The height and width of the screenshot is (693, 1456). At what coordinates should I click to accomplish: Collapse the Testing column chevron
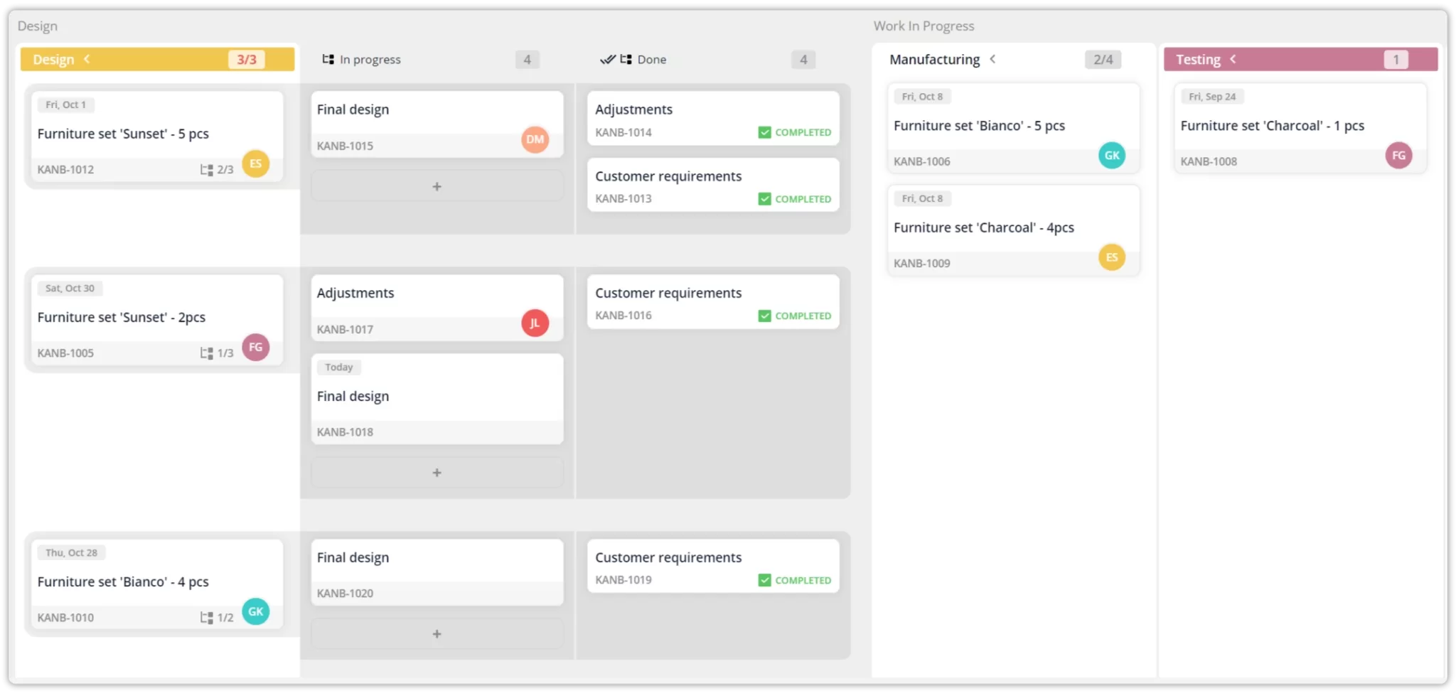(x=1233, y=59)
